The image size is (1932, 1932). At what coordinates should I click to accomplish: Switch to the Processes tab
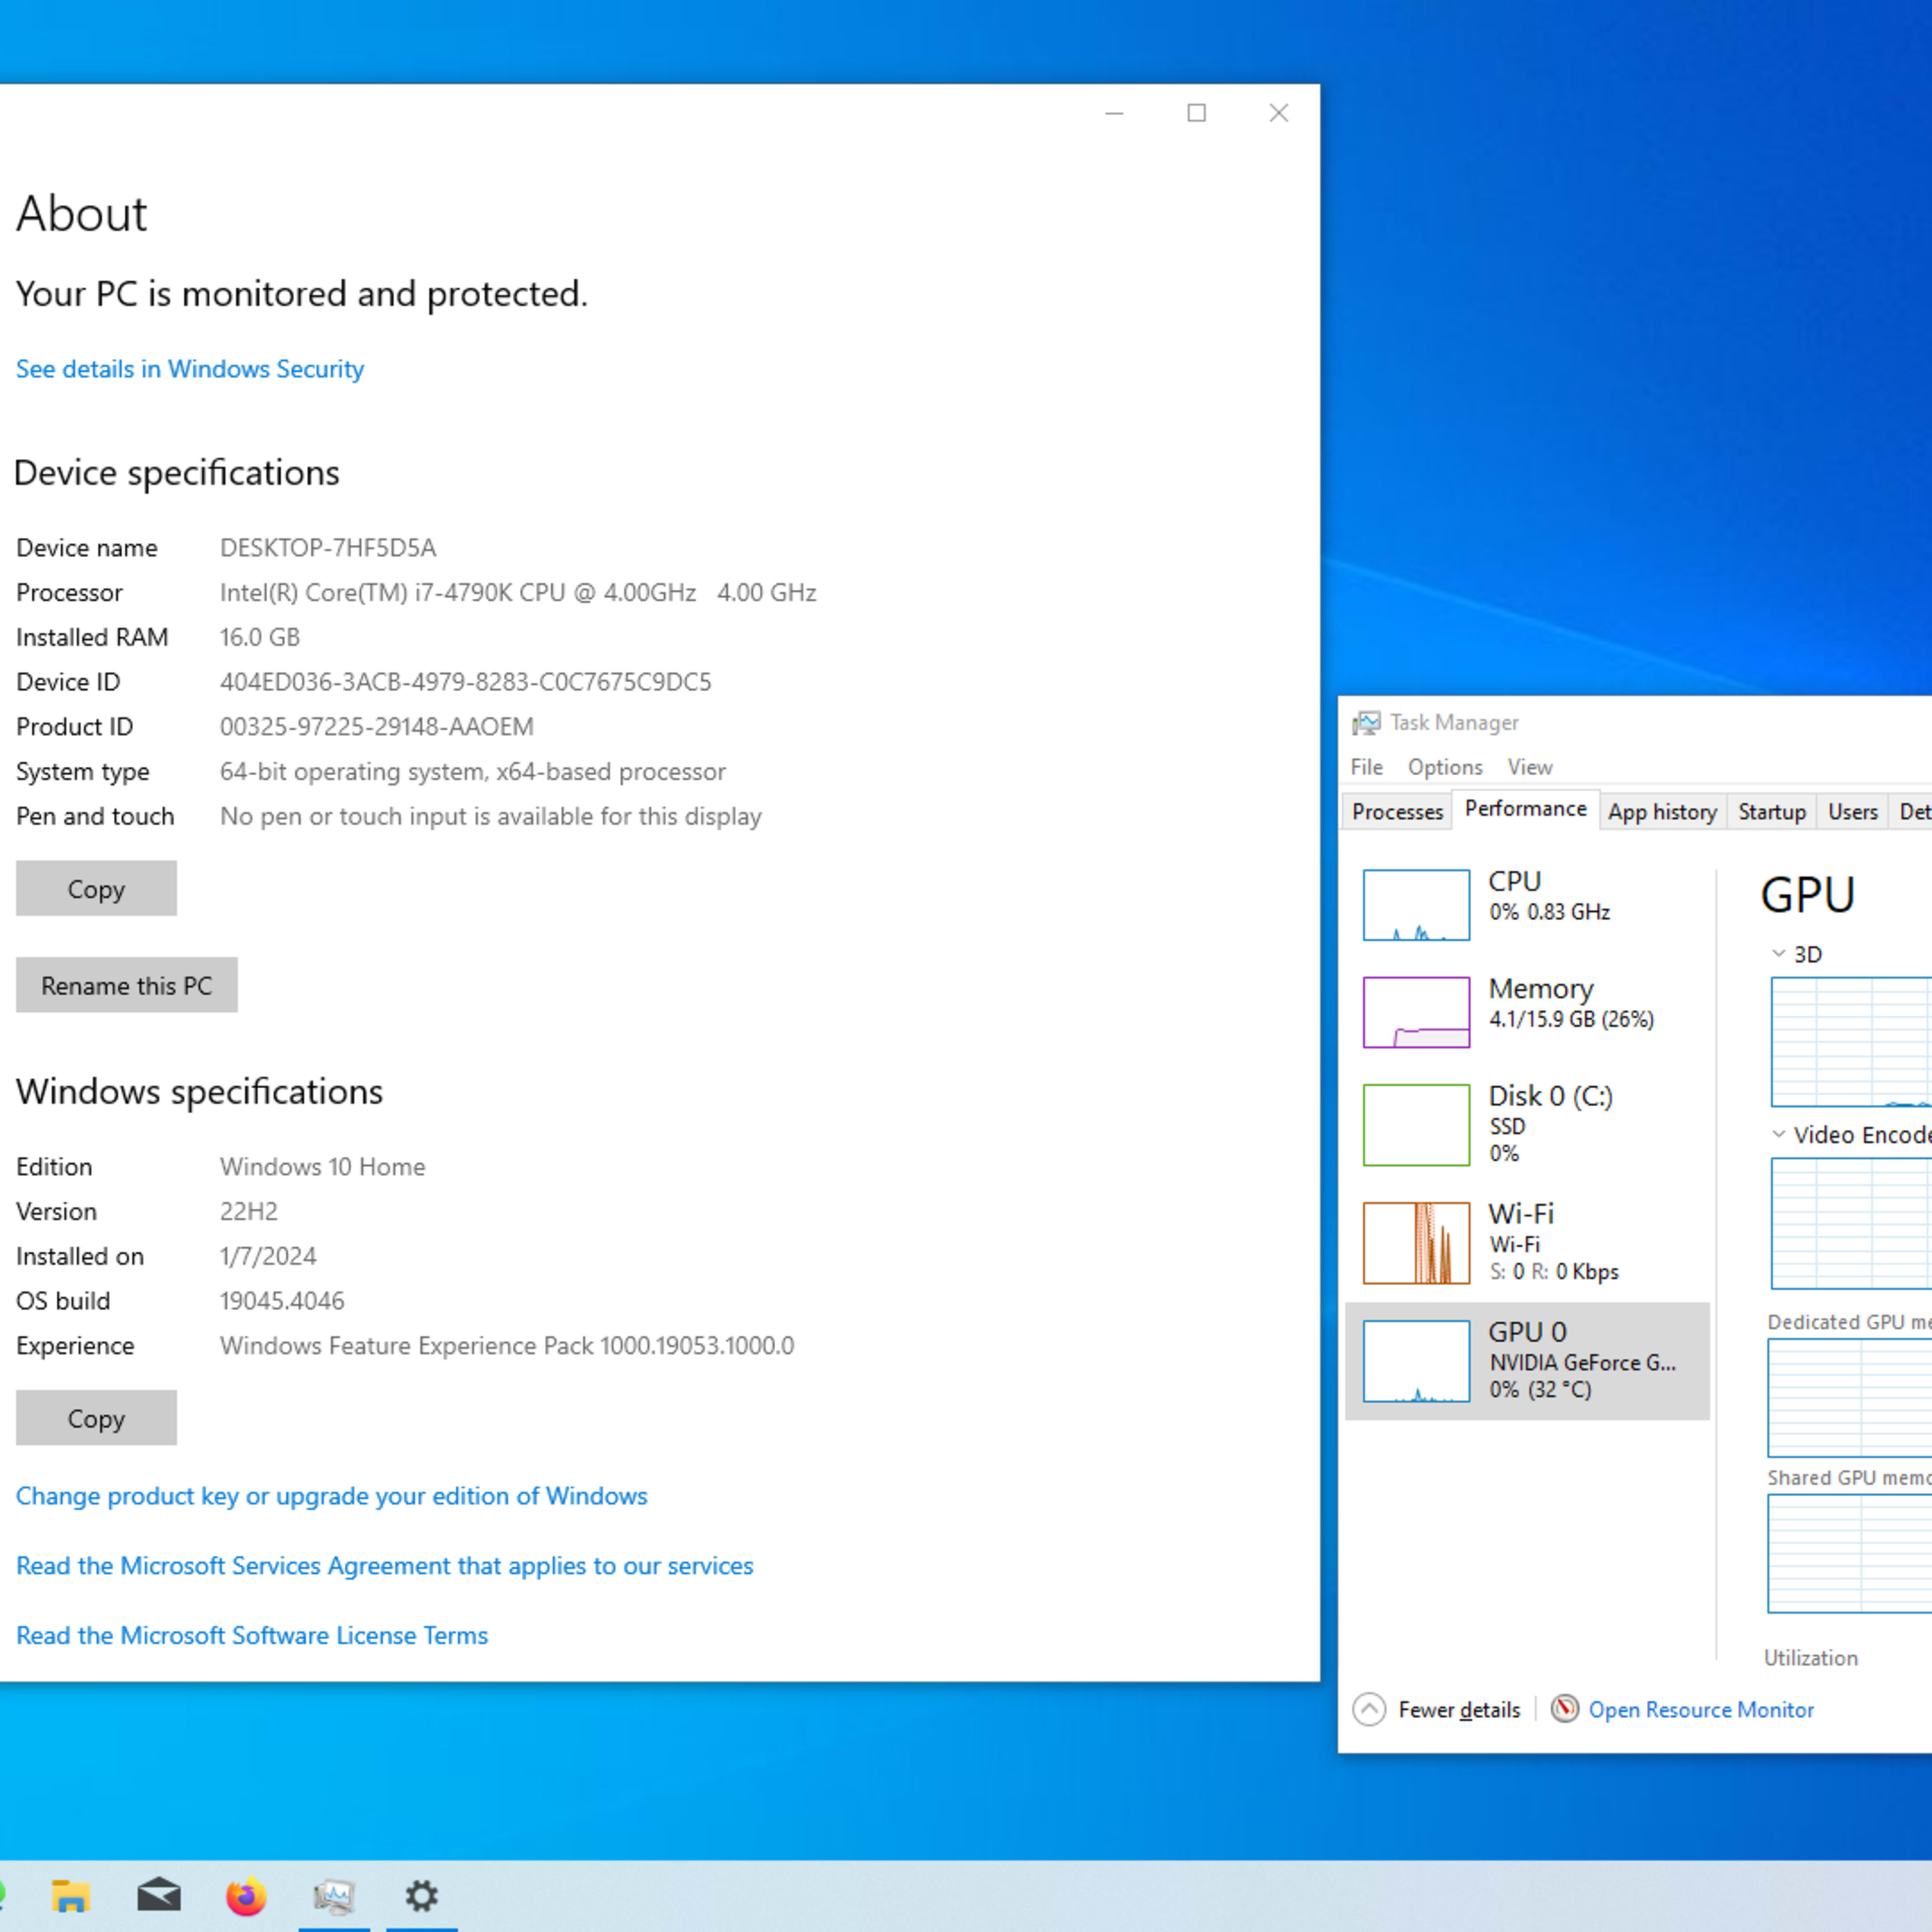pos(1397,811)
